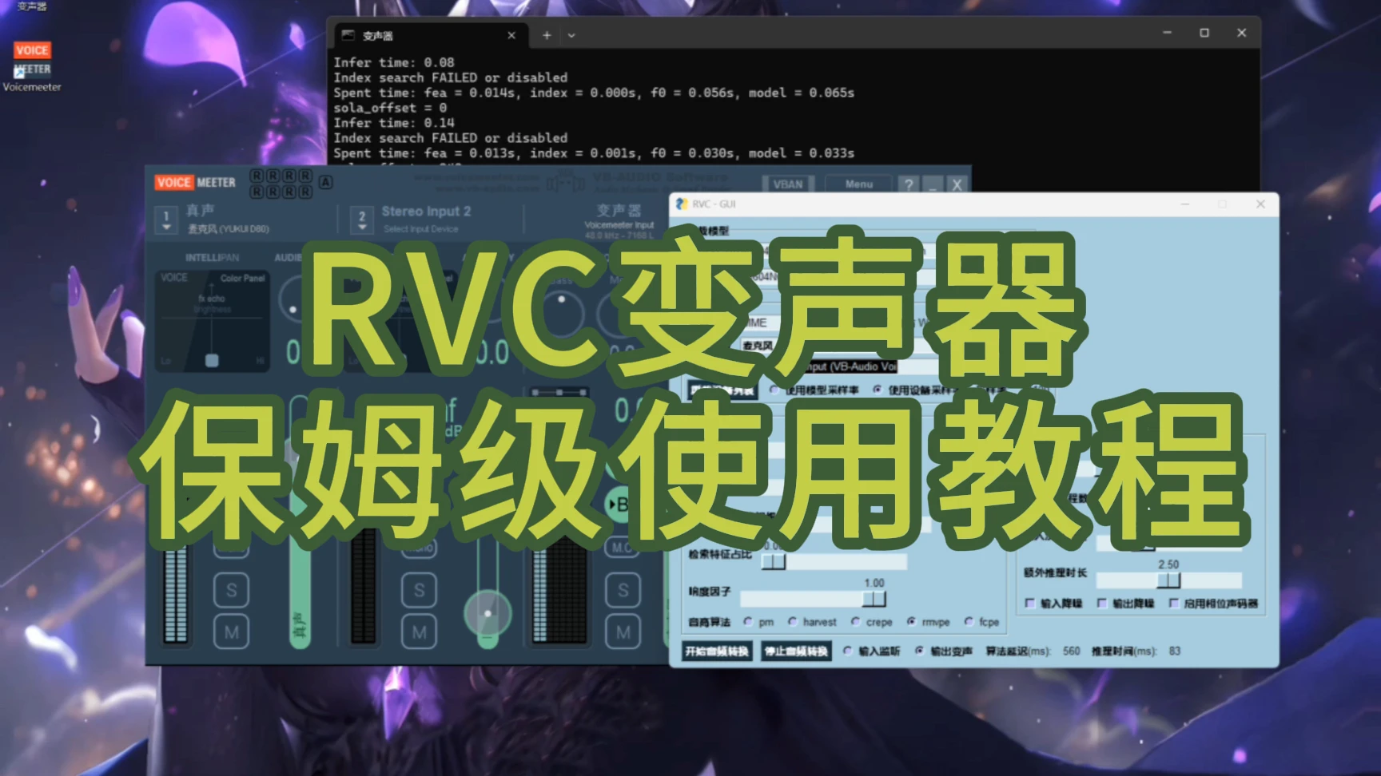Click the VBAN button in Voicemeeter
Screen dimensions: 1381x776
(x=788, y=184)
